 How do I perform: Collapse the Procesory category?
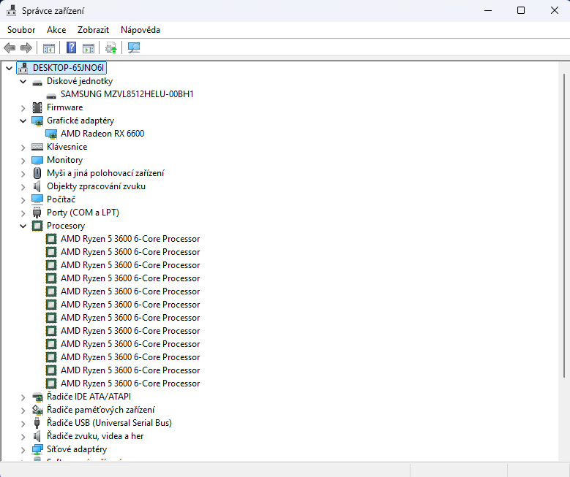tap(23, 226)
